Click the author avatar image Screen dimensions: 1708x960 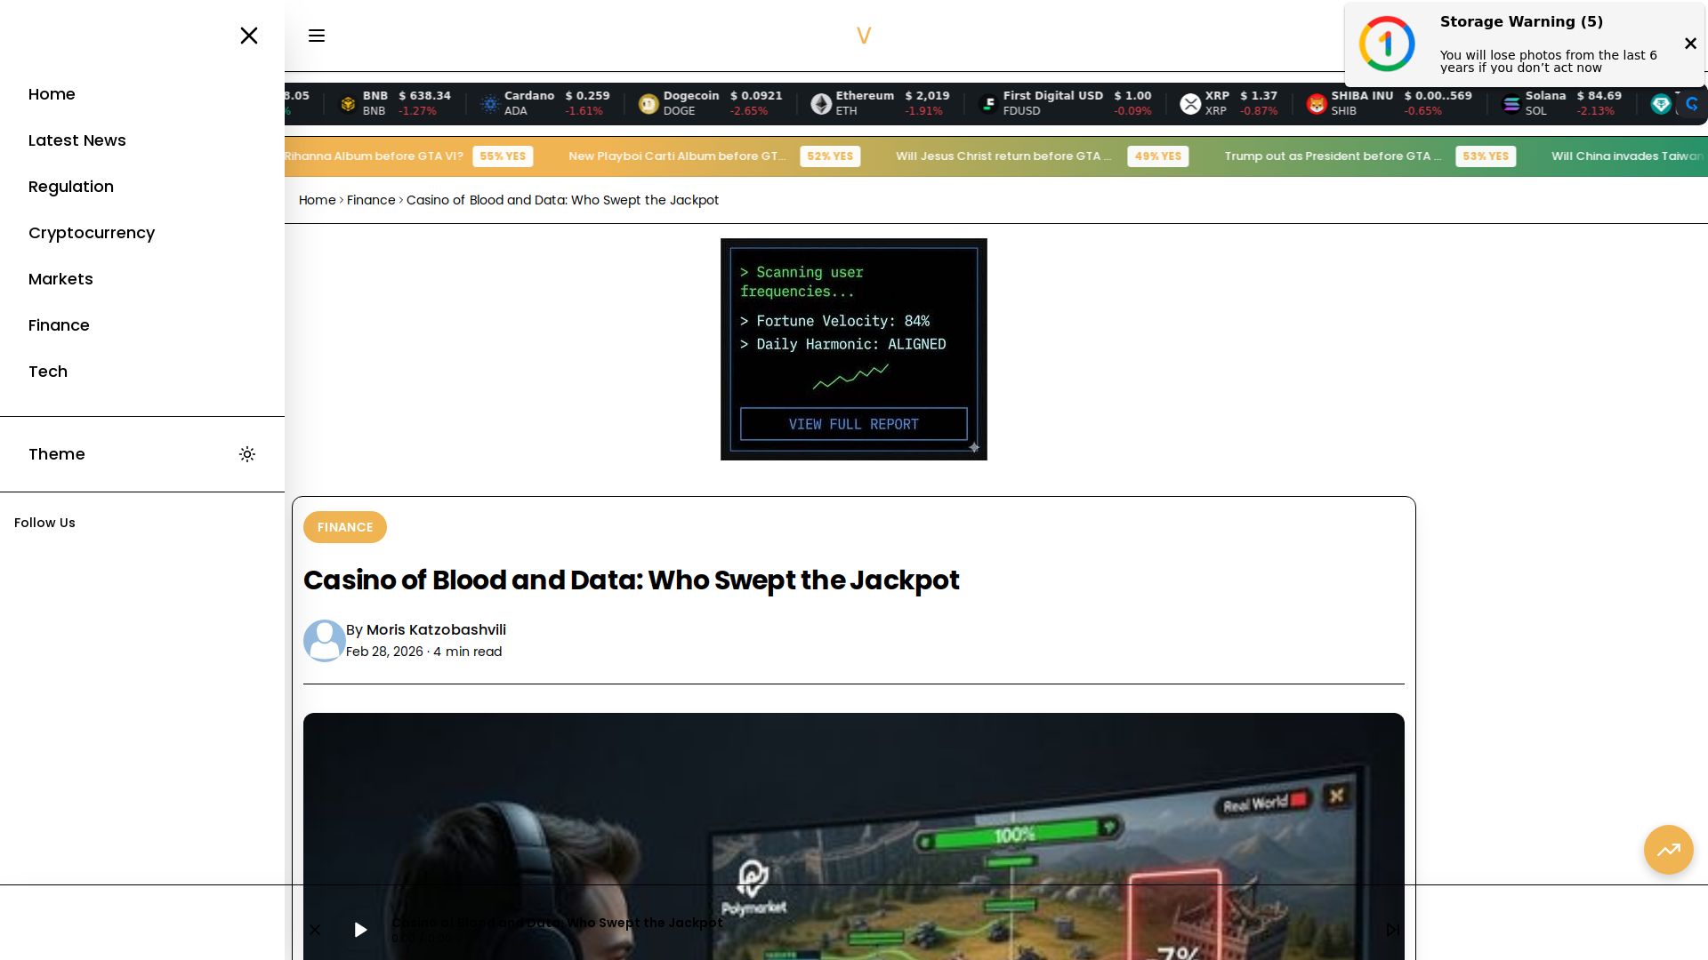tap(325, 640)
